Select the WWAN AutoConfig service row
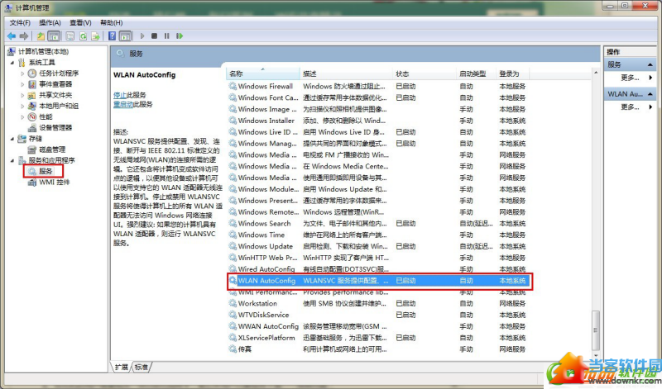 point(379,326)
